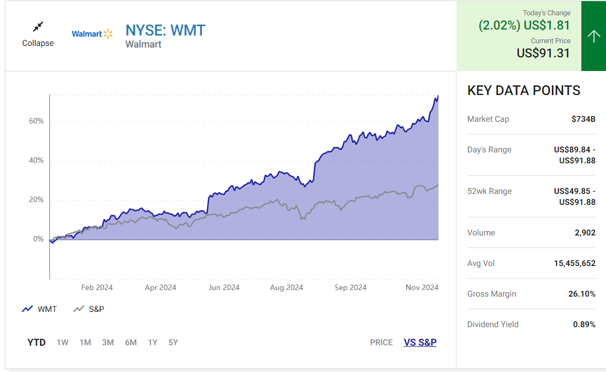Click the Current Price US$91.31 value
The width and height of the screenshot is (606, 372).
pos(544,53)
